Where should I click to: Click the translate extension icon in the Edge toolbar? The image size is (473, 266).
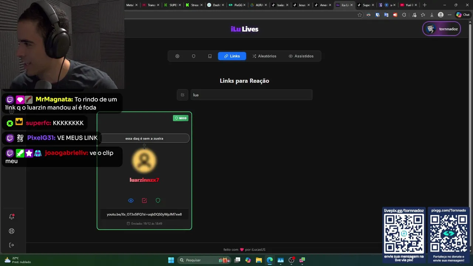386,15
